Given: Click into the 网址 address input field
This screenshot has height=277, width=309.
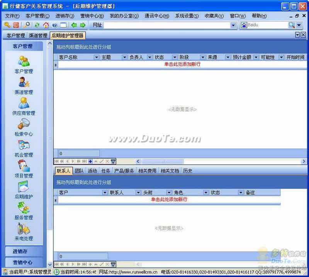Looking at the screenshot, I should tap(167, 25).
